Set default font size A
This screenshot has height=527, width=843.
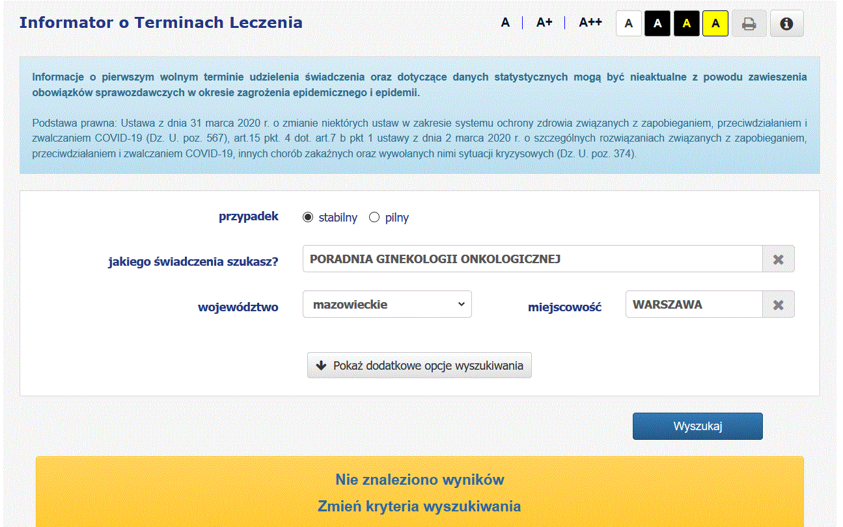point(505,23)
